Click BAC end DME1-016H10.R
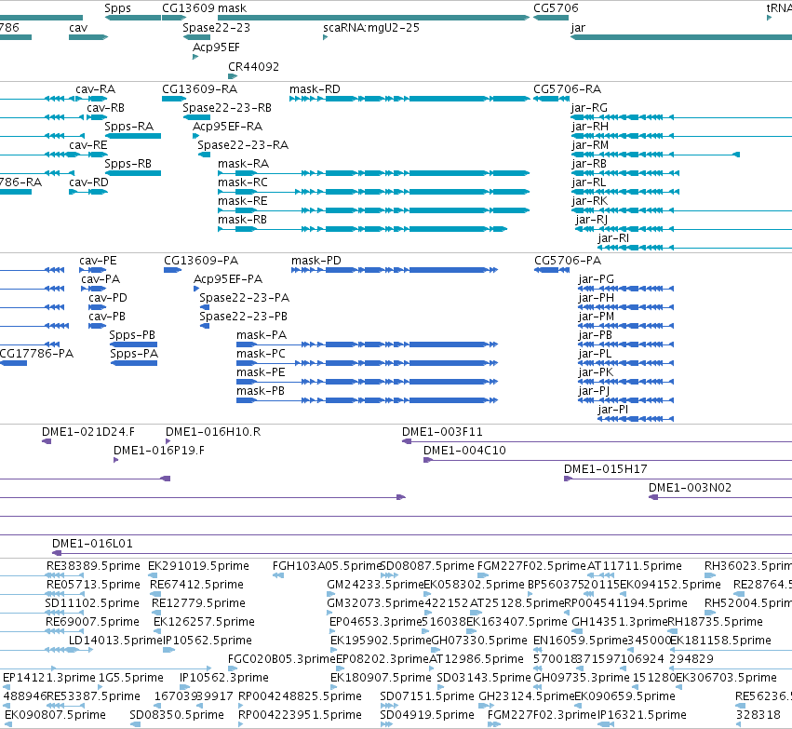 tap(168, 441)
